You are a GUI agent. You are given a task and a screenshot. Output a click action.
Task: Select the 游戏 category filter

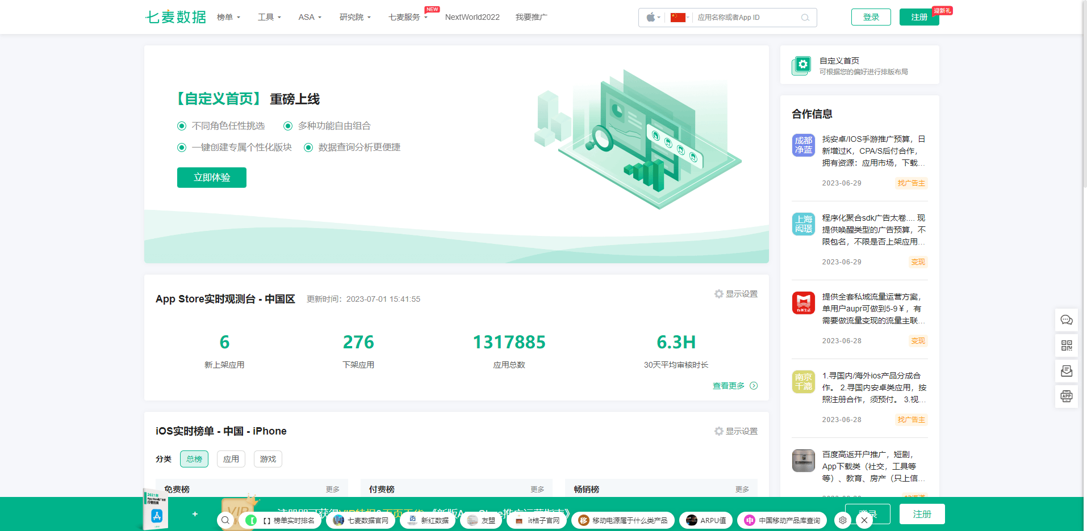pyautogui.click(x=267, y=459)
